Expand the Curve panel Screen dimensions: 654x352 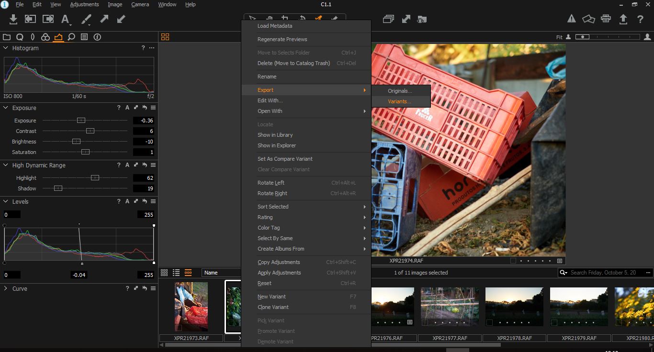pyautogui.click(x=6, y=289)
